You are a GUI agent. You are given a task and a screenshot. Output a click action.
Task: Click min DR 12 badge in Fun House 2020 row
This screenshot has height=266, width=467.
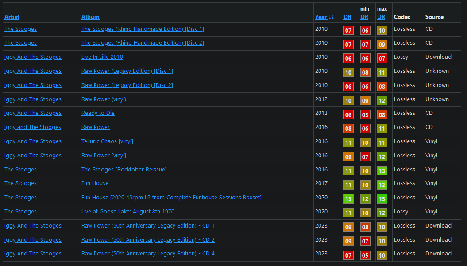(365, 199)
